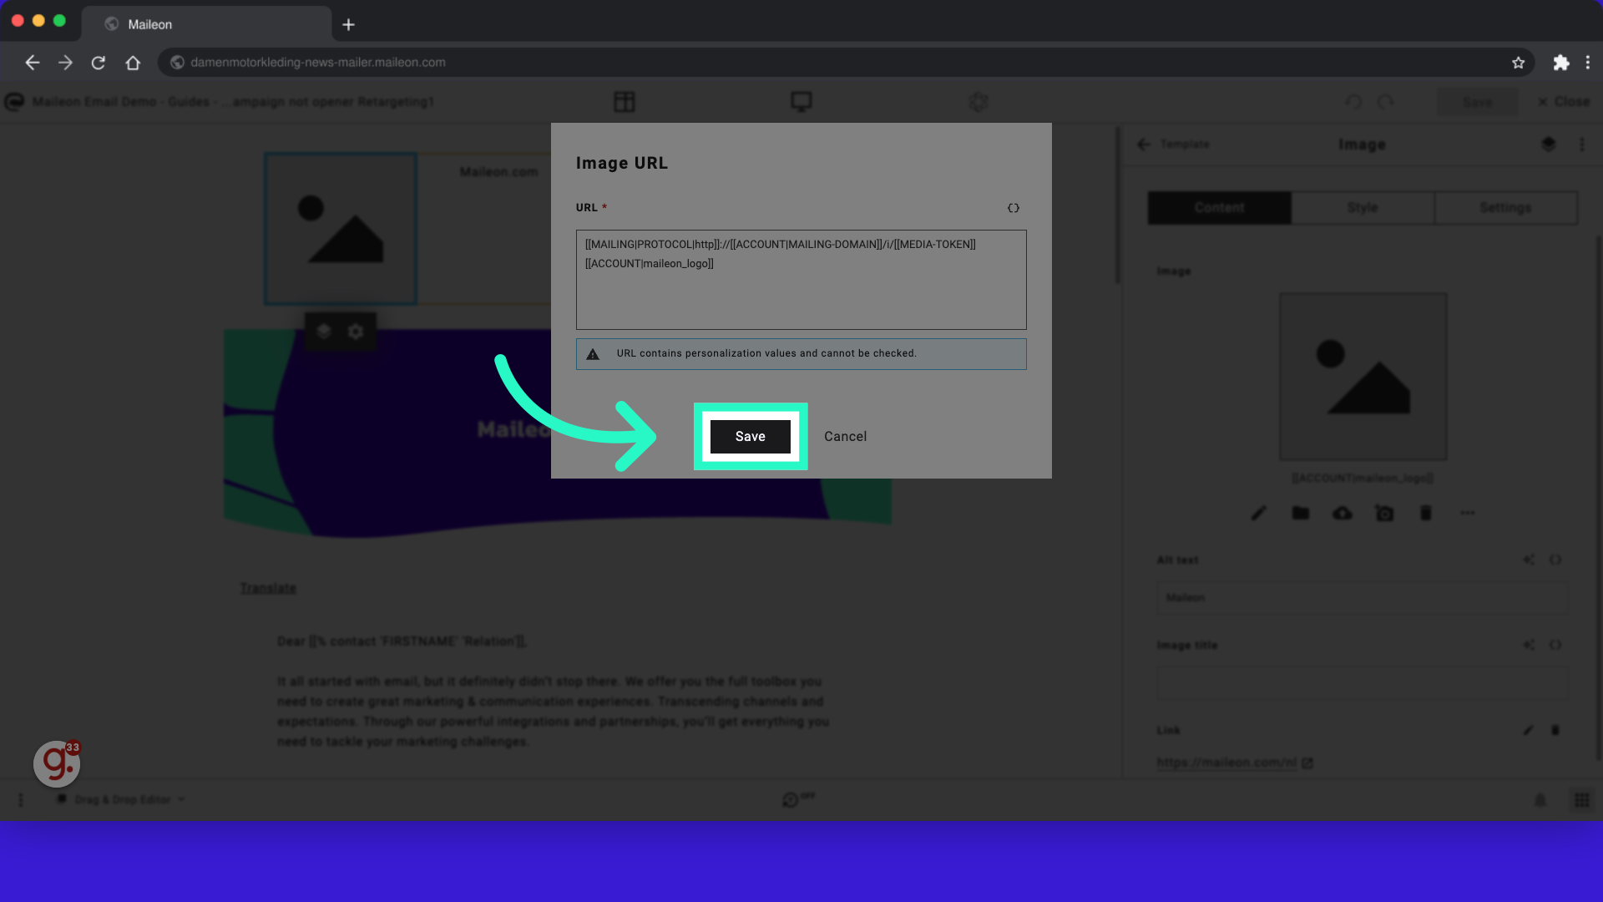Open the camera image icon below preview

tap(1384, 513)
